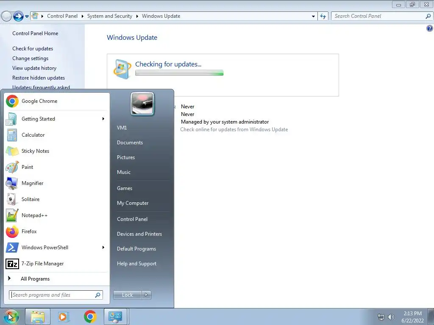Click the user account picture
Screen dimensions: 434x325
click(142, 104)
